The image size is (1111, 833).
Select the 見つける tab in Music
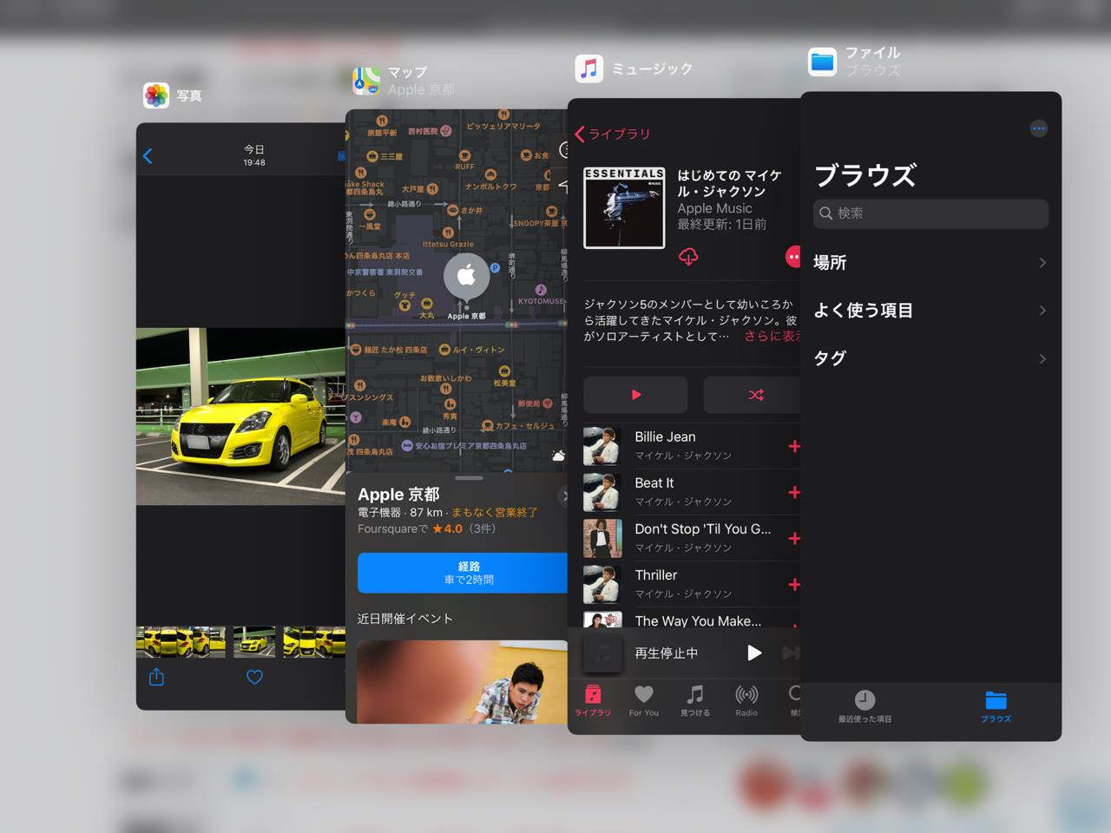pyautogui.click(x=695, y=700)
